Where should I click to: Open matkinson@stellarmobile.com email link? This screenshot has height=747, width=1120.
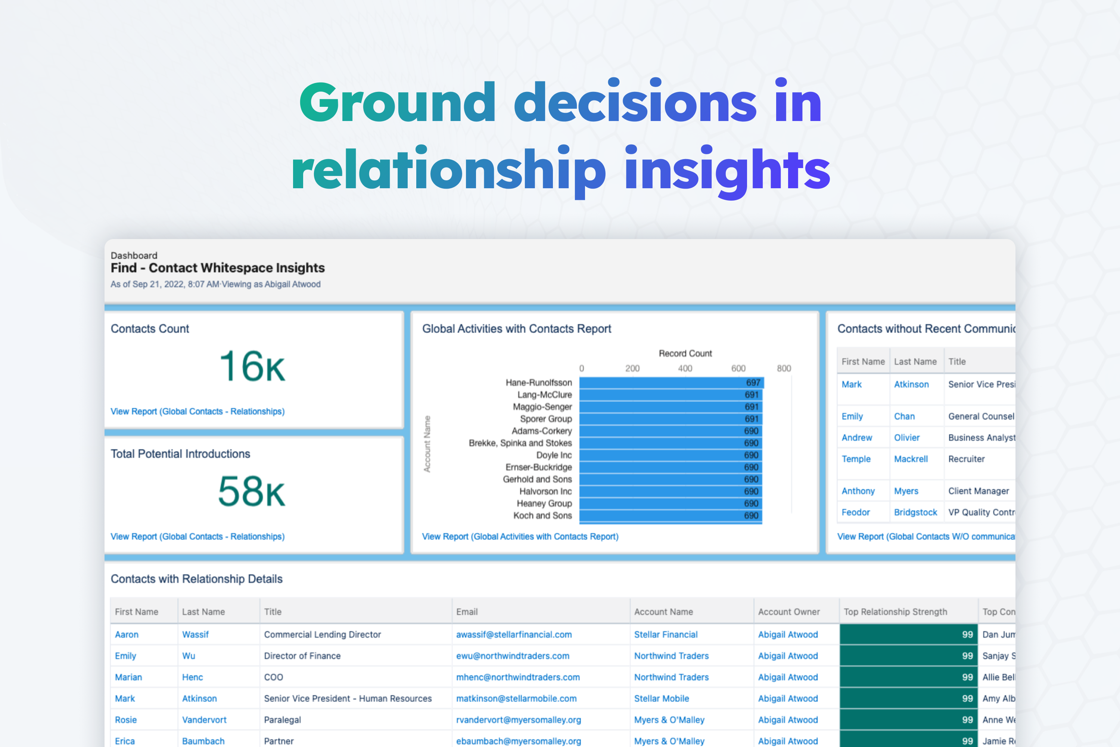tap(516, 698)
